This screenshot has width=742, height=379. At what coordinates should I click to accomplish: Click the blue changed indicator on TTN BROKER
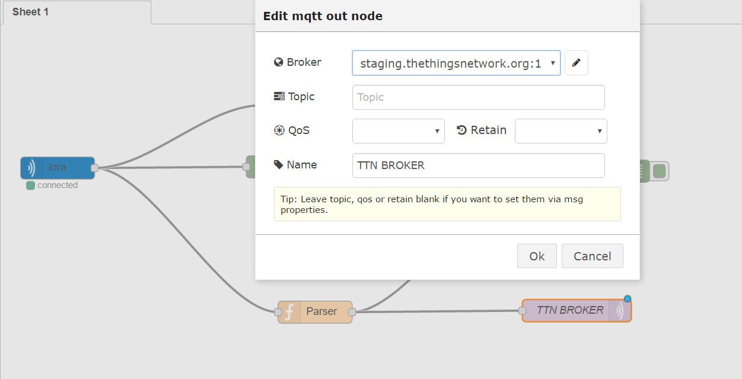tap(628, 298)
